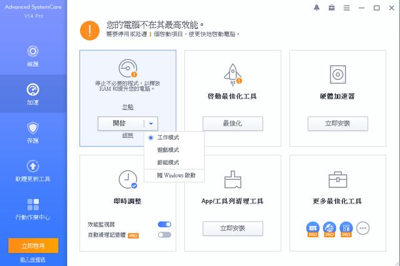Click the 輸入授權碼 link
Screen dimensions: 400x266
pos(33,260)
